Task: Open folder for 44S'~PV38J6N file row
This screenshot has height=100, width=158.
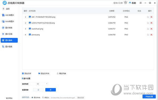Action: click(148, 17)
